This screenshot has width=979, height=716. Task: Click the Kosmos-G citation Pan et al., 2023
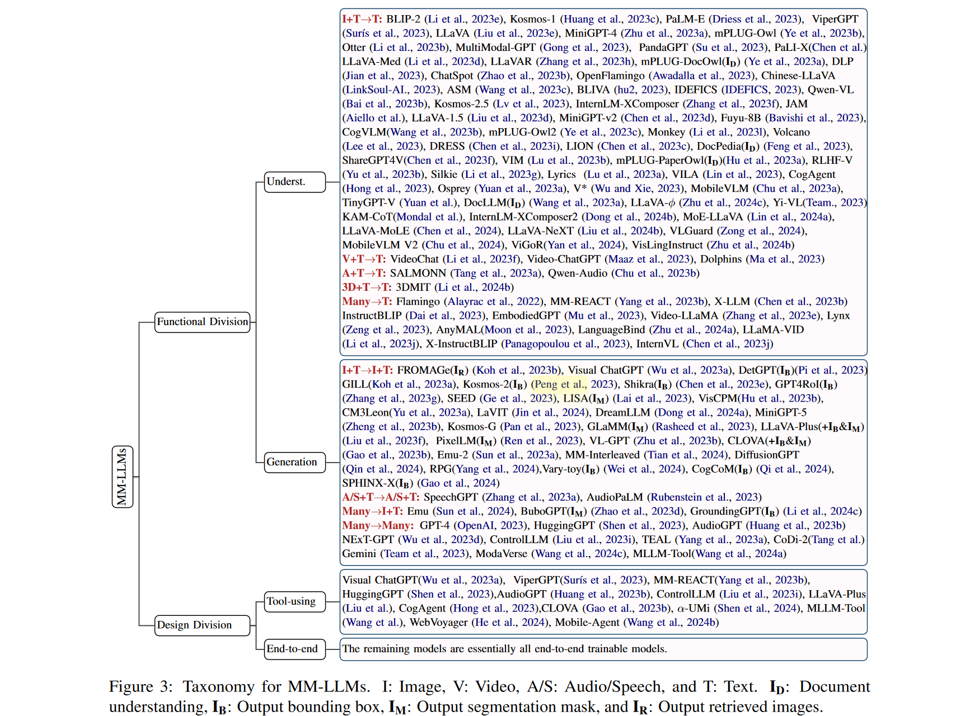click(540, 427)
